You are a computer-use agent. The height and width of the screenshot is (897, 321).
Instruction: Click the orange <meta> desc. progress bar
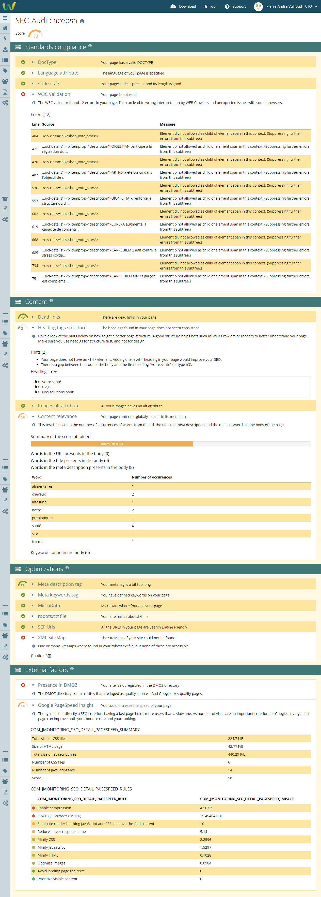[x=112, y=444]
